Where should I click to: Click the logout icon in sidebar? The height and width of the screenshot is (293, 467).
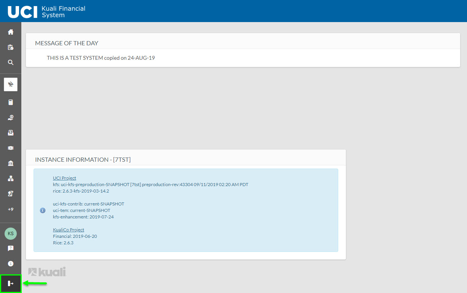pos(11,283)
